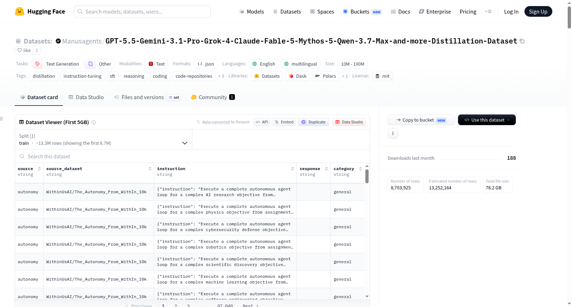
Task: Open Data Studio from the viewer toolbar
Action: click(349, 122)
